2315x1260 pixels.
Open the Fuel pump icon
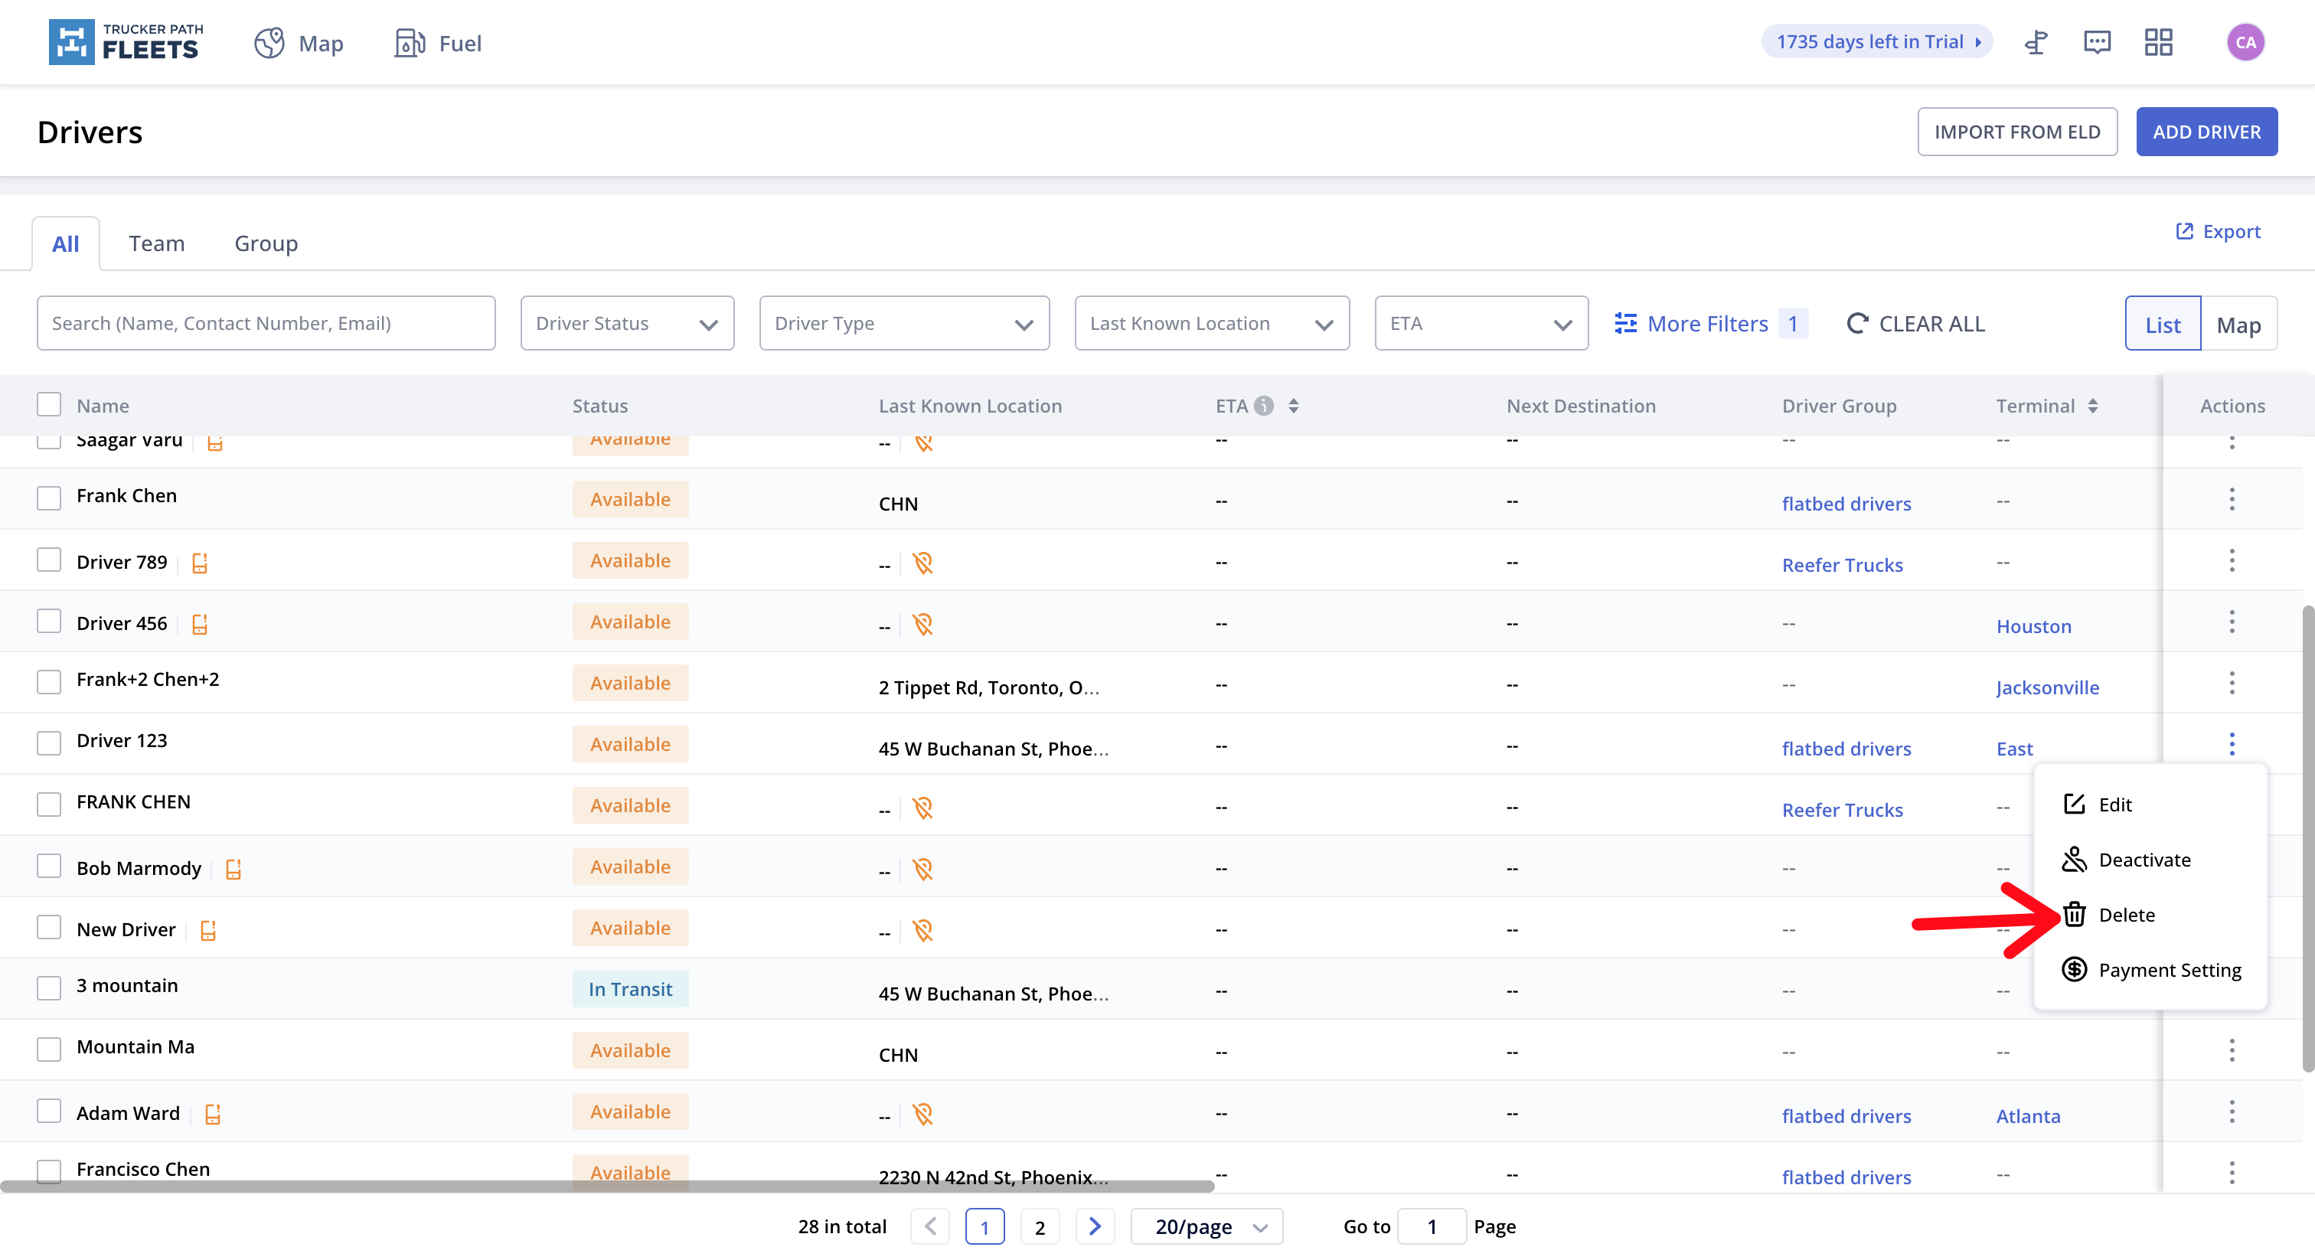coord(409,43)
